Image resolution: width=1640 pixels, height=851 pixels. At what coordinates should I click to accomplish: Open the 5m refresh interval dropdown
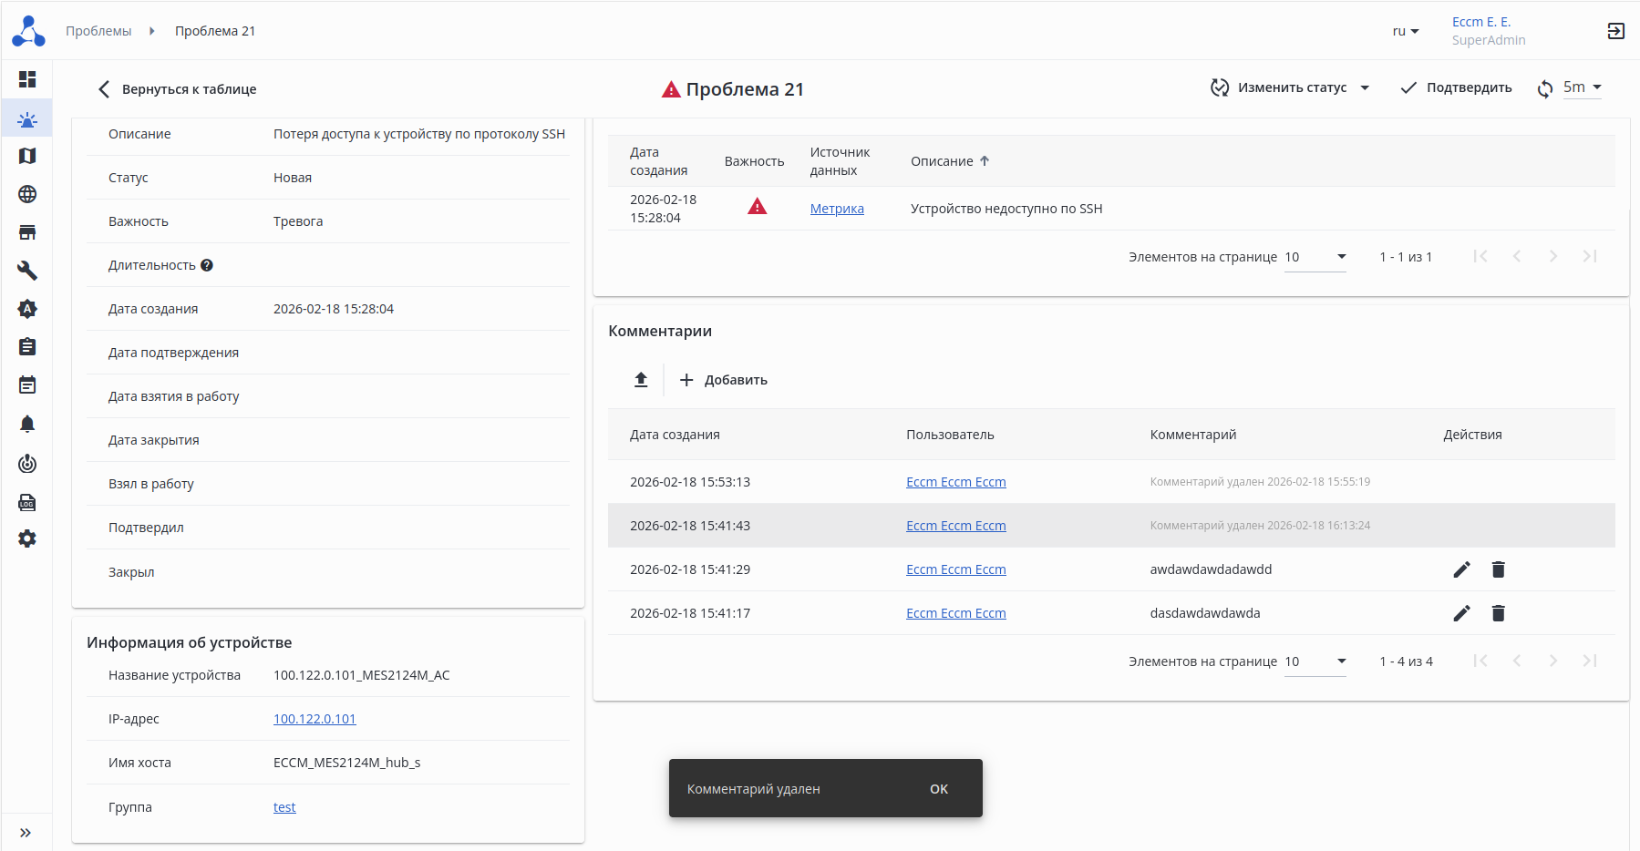[1582, 87]
